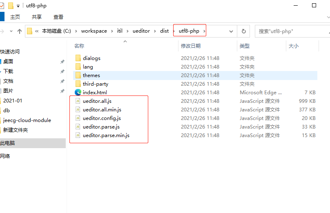Open 桌面 in navigation pane
This screenshot has width=330, height=213.
[x=8, y=61]
